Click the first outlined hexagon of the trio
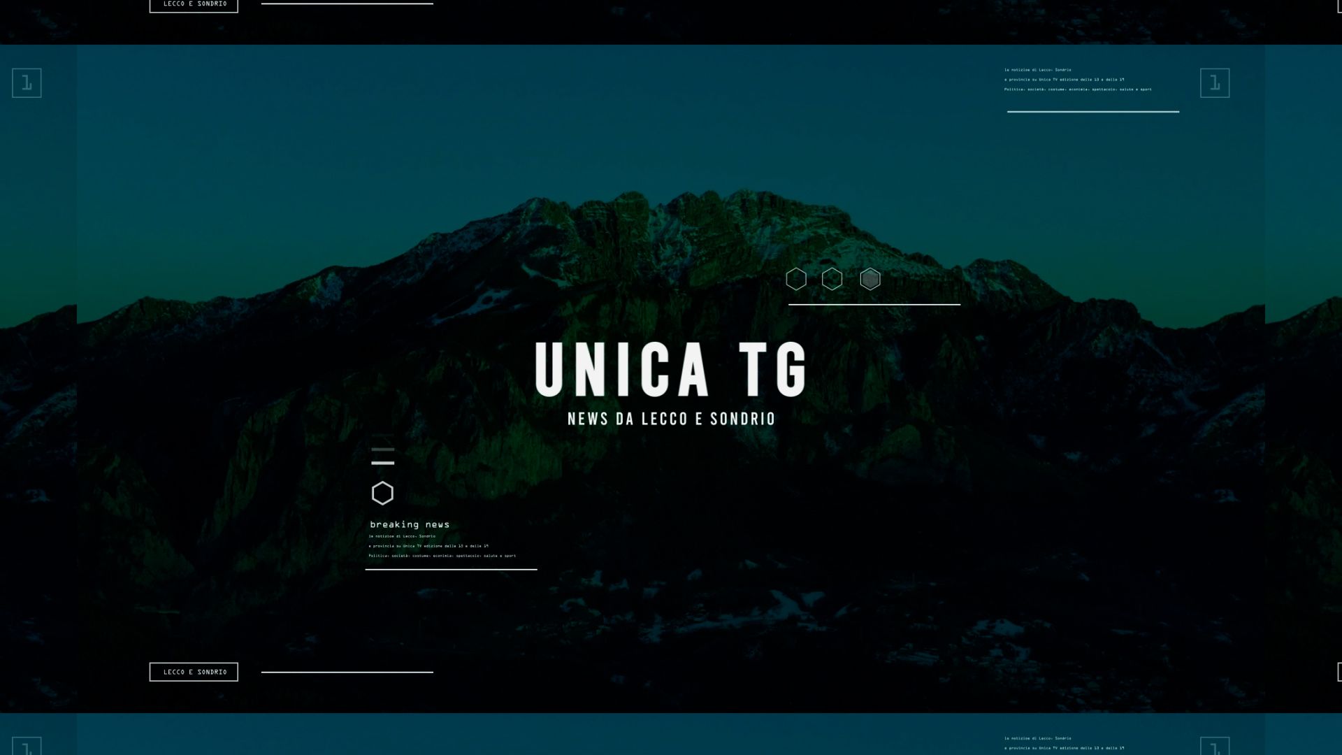Screen dimensions: 1342x755 click(x=797, y=279)
